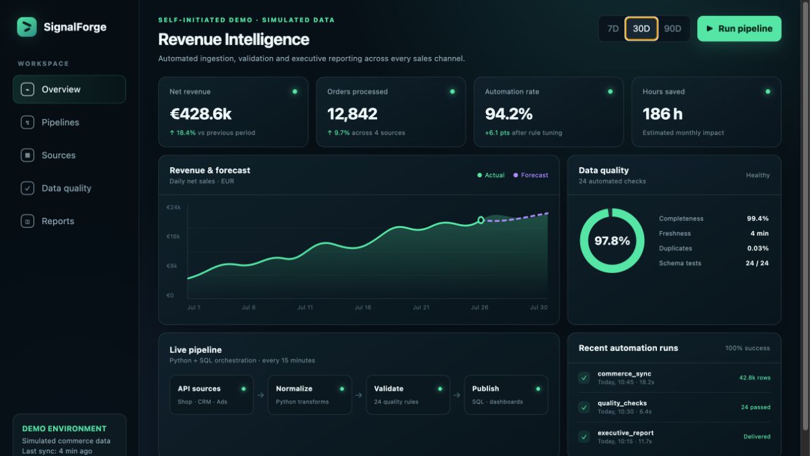Open the API sources pipeline step
The image size is (810, 456).
tap(211, 395)
